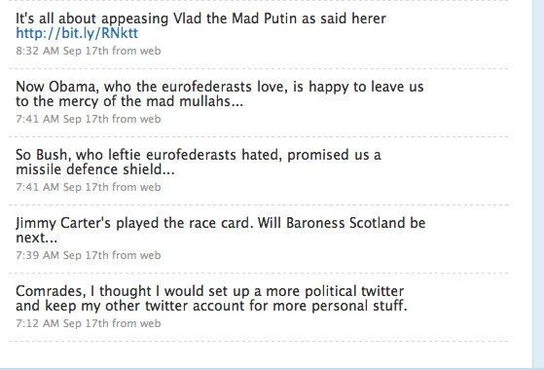Click "web" source after 8:32 AM timestamp

pos(150,51)
